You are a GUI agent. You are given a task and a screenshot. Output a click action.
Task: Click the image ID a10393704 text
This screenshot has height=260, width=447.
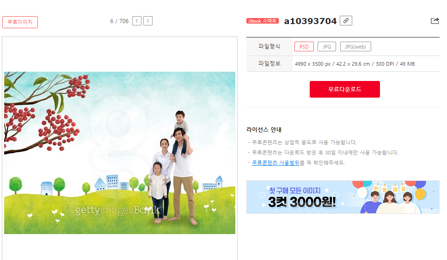tap(310, 21)
